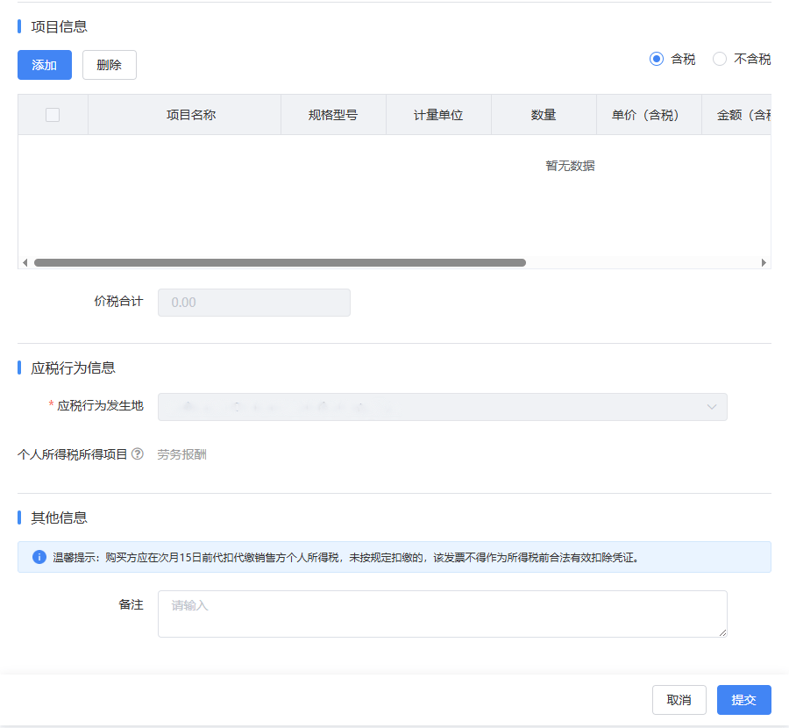
Task: Click the table's horizontal scrollbar thumb
Action: (x=279, y=262)
